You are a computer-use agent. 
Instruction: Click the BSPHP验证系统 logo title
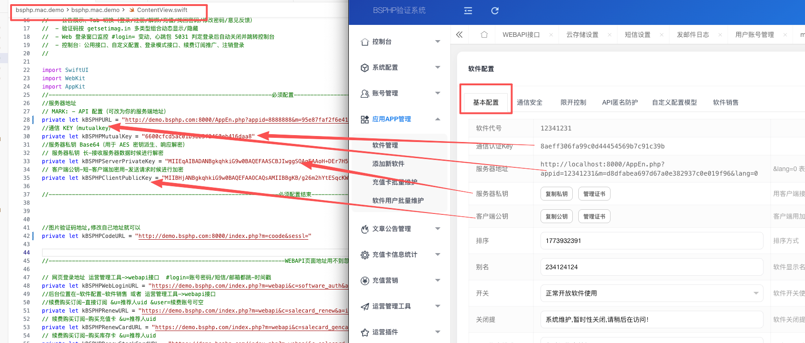[399, 10]
